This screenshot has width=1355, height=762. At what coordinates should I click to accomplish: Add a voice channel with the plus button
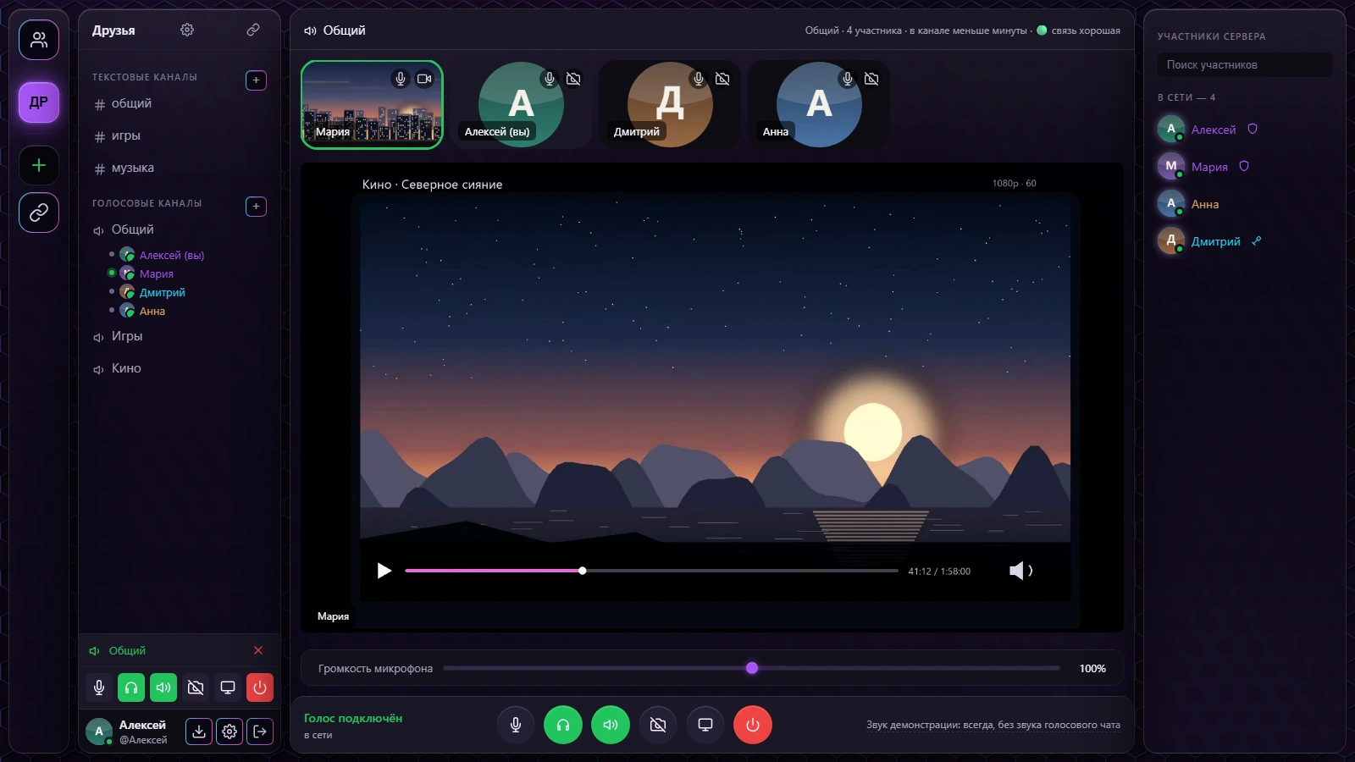256,206
